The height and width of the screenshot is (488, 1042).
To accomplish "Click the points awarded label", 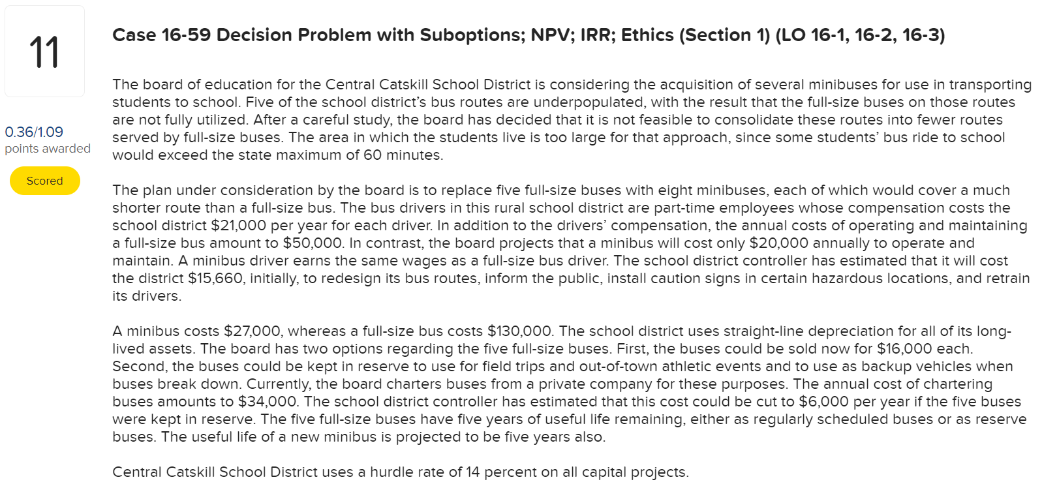I will (47, 149).
